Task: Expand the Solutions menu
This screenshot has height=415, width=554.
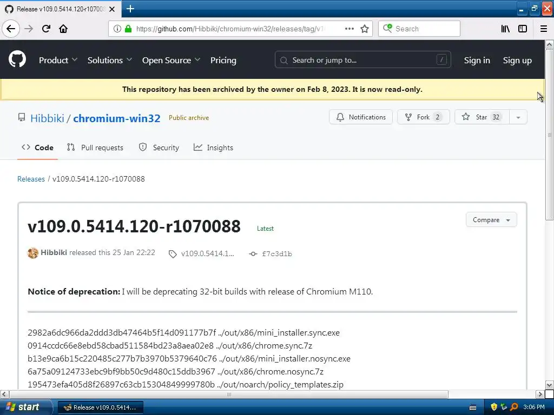Action: click(109, 61)
